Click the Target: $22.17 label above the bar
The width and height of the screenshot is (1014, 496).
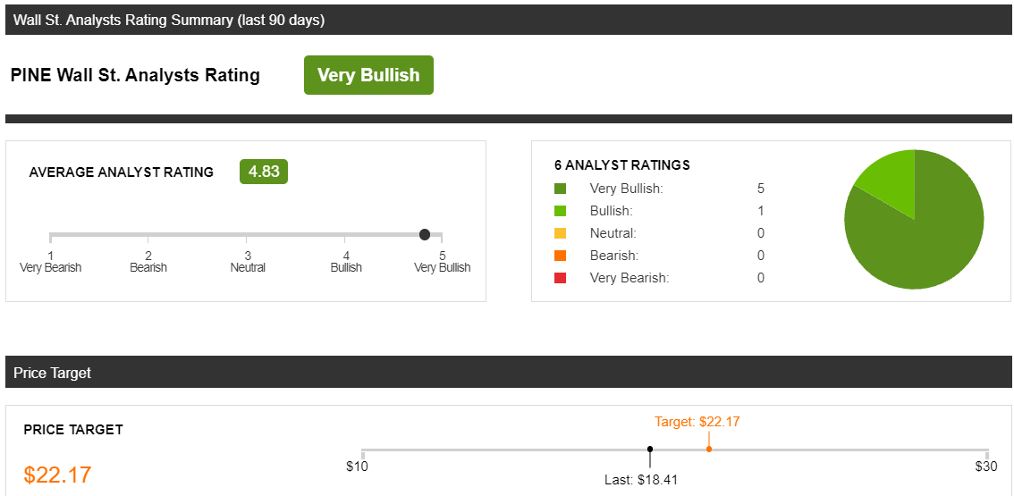[697, 422]
